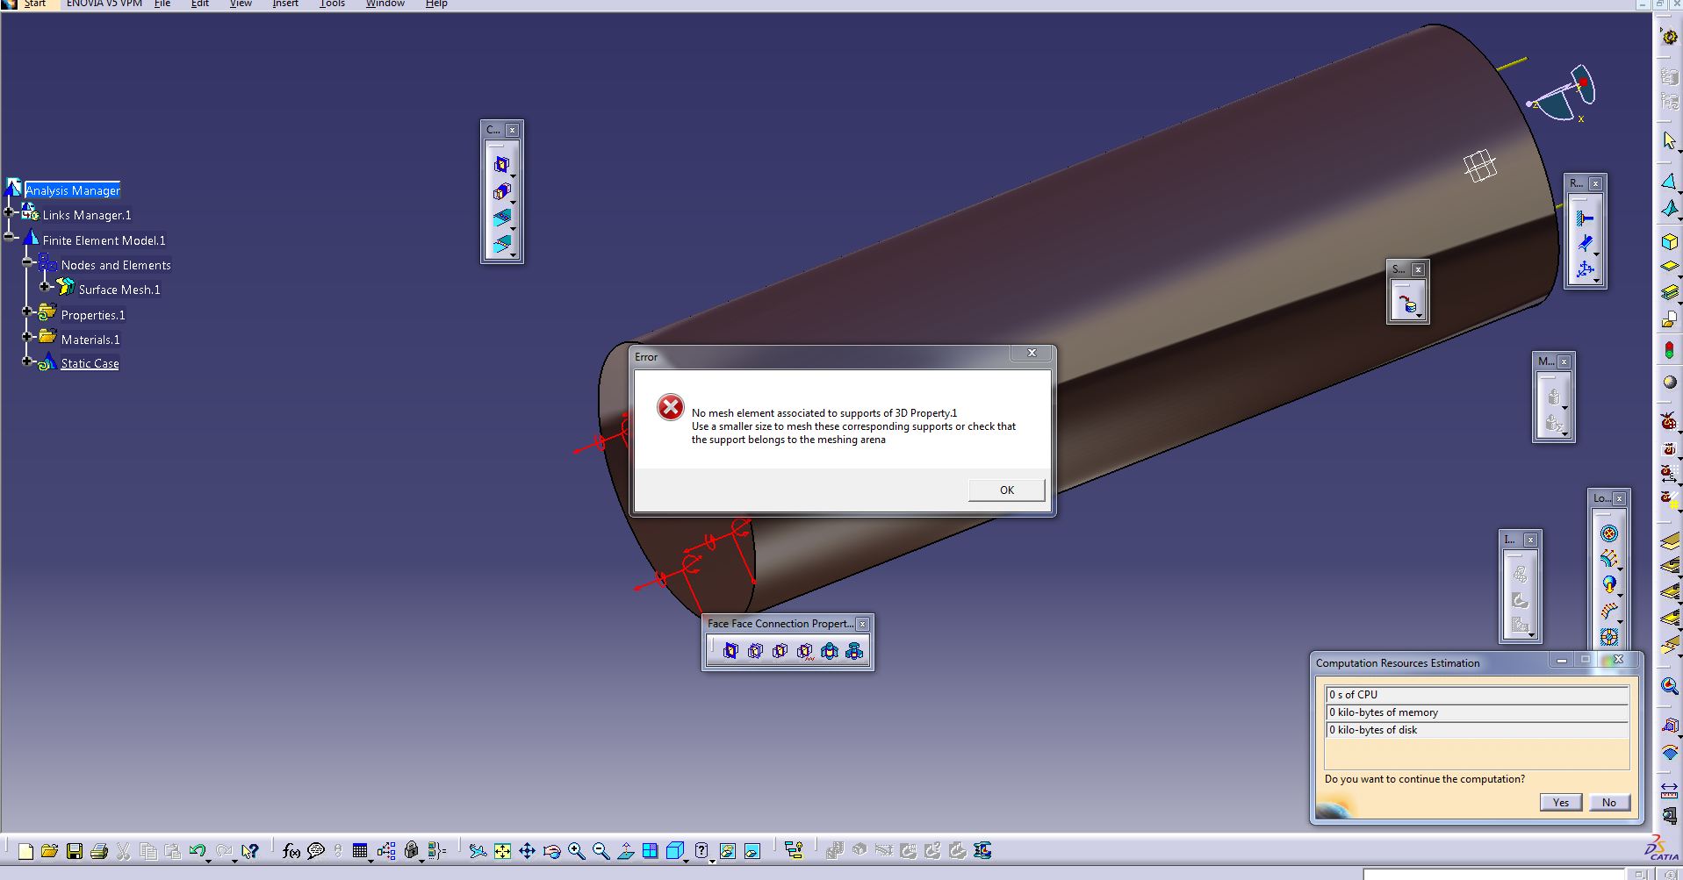Click the Print icon
The height and width of the screenshot is (880, 1683).
click(x=99, y=851)
